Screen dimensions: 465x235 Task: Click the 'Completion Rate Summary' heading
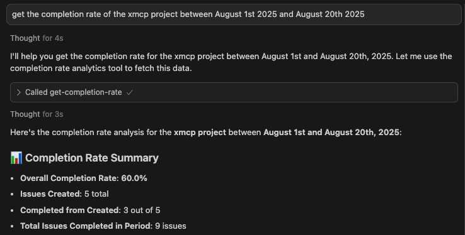point(92,158)
